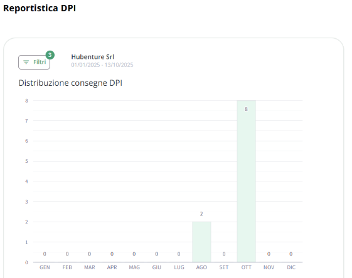Screen dimensions: 352x278
Task: Click the AGO month label
Action: tap(201, 267)
